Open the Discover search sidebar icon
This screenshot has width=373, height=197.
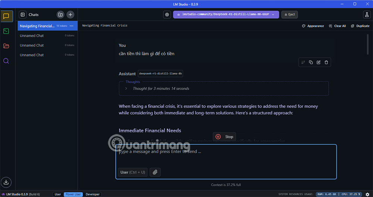(x=6, y=61)
